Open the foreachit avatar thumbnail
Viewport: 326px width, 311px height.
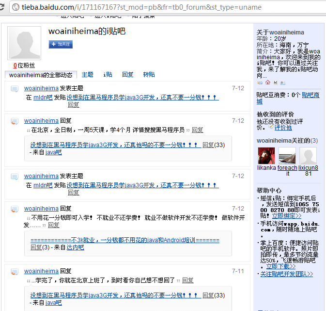(287, 156)
